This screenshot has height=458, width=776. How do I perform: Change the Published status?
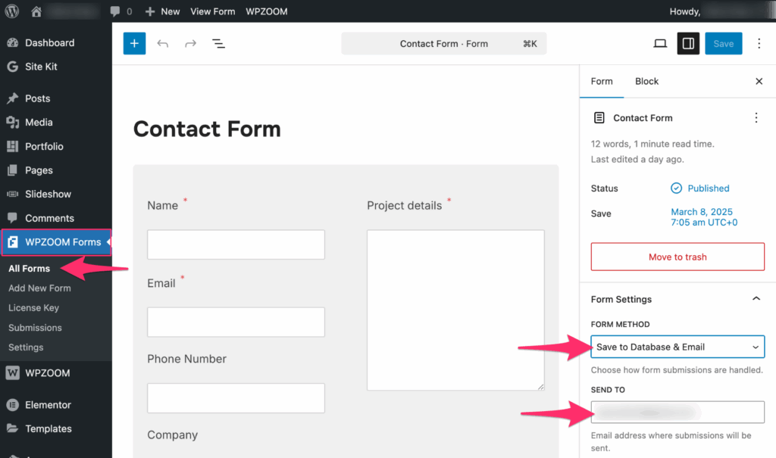[699, 188]
